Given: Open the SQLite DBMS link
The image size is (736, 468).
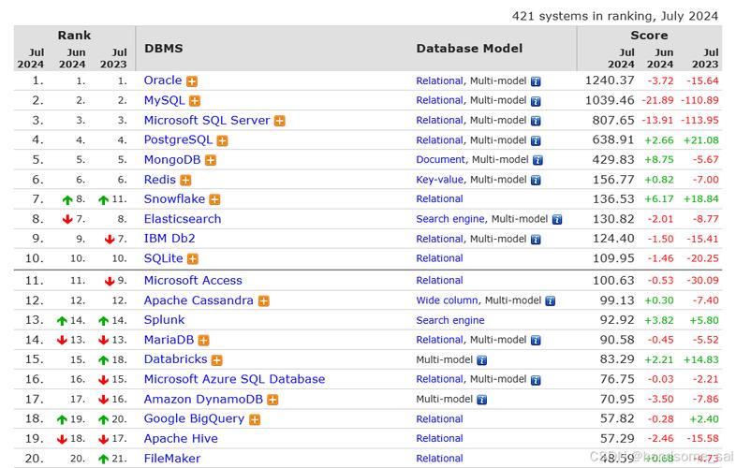Looking at the screenshot, I should 163,258.
